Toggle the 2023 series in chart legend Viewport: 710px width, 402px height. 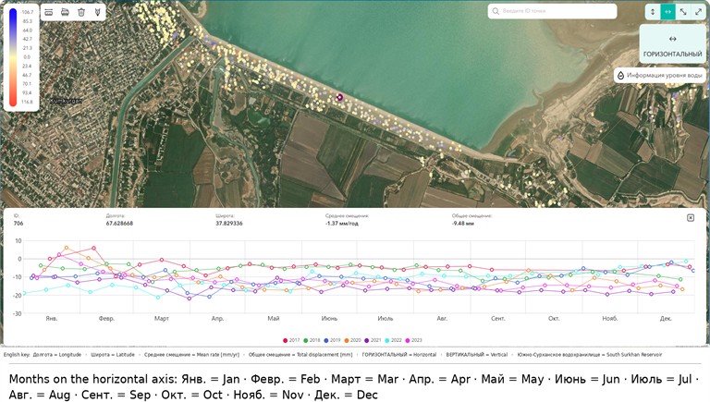(x=414, y=340)
